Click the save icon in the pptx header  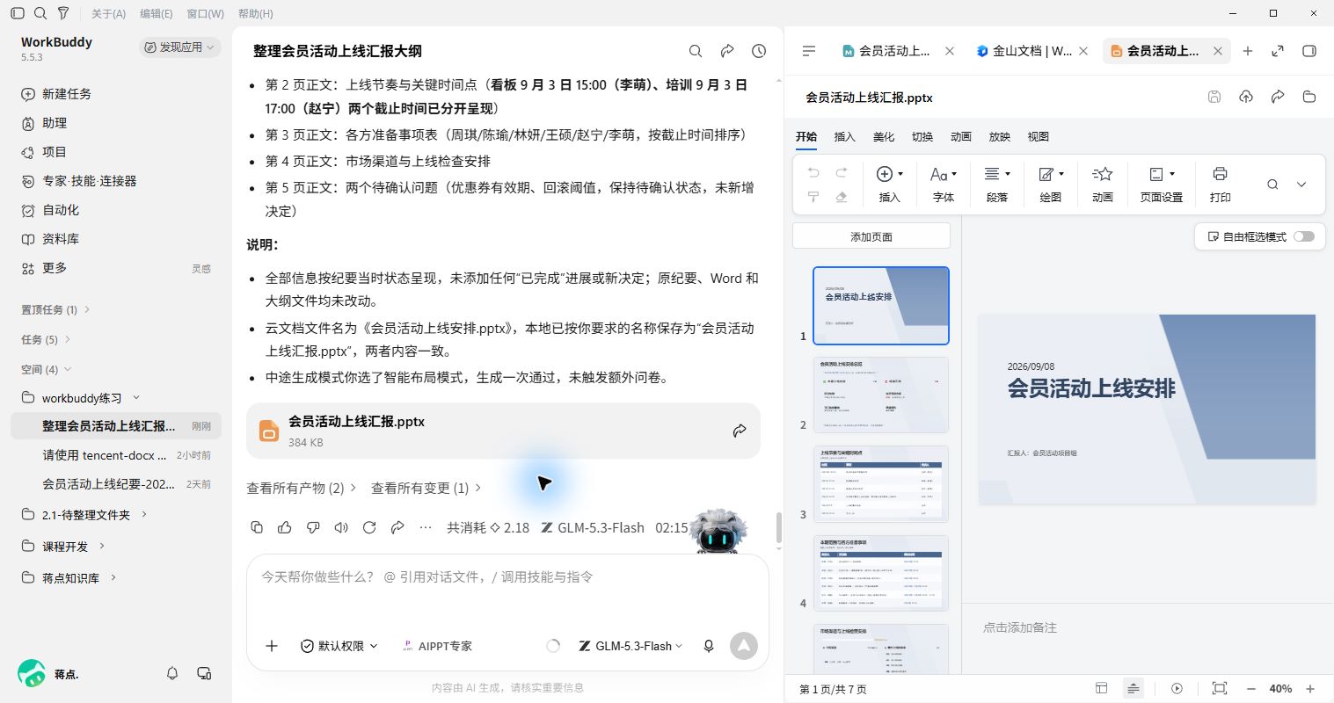pos(1214,97)
